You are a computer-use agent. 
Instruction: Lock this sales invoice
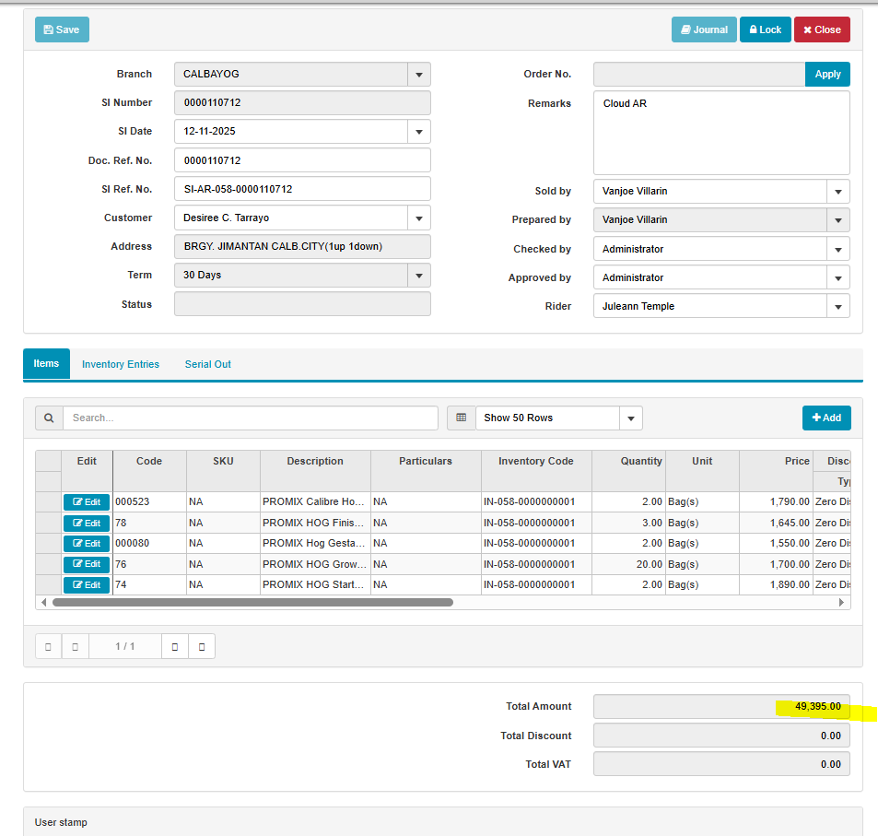[765, 29]
